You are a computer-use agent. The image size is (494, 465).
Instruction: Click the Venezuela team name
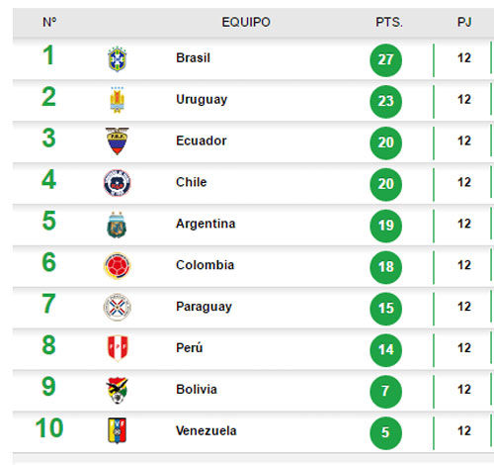206,430
